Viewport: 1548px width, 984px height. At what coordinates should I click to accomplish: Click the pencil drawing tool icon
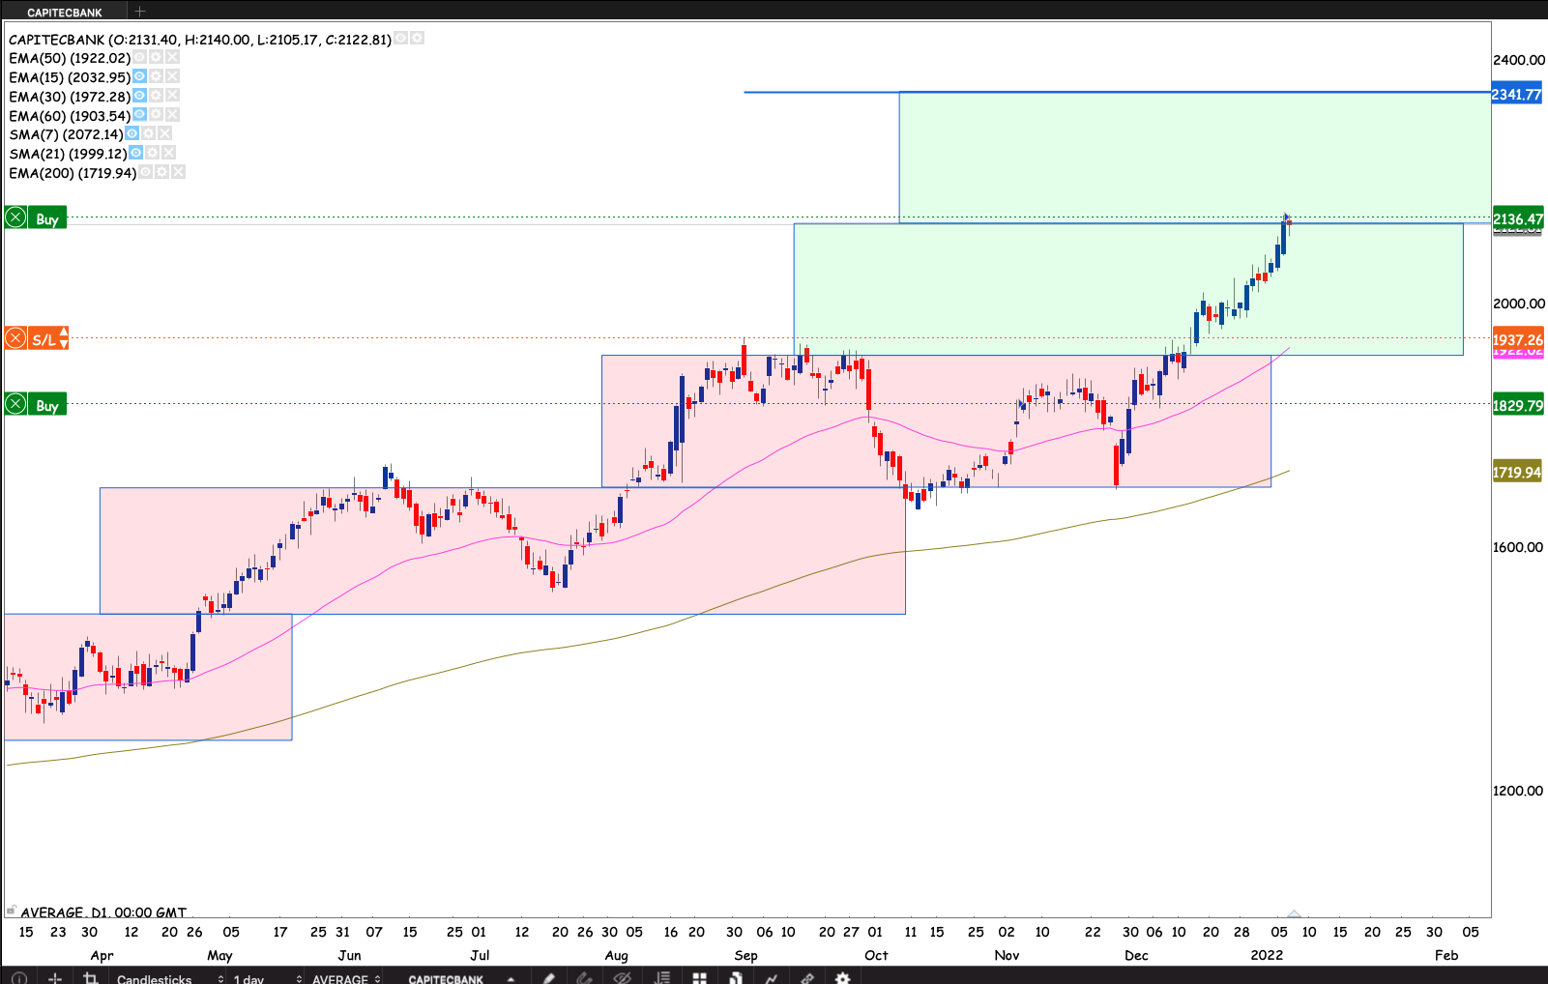548,978
